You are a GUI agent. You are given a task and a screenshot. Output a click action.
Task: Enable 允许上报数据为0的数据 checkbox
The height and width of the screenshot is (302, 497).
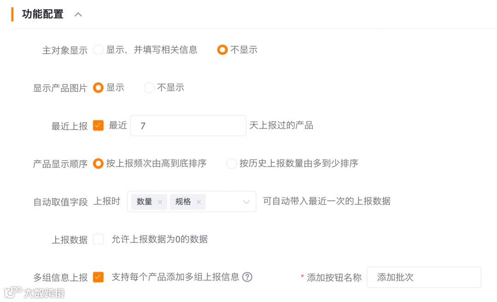[x=98, y=239]
